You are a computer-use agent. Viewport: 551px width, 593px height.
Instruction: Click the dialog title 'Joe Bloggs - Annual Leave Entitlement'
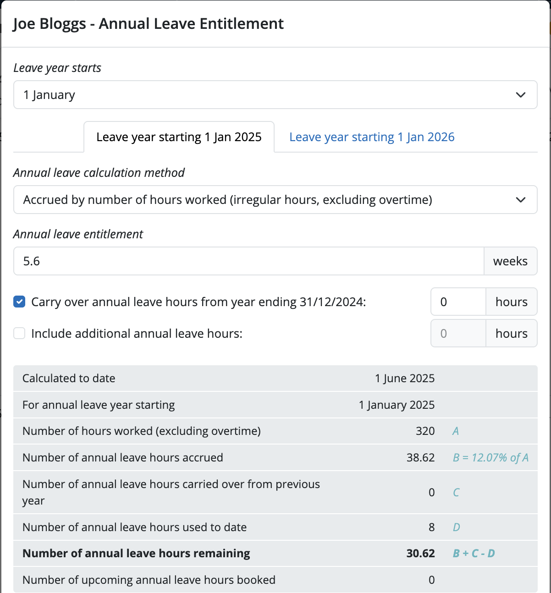[x=148, y=23]
